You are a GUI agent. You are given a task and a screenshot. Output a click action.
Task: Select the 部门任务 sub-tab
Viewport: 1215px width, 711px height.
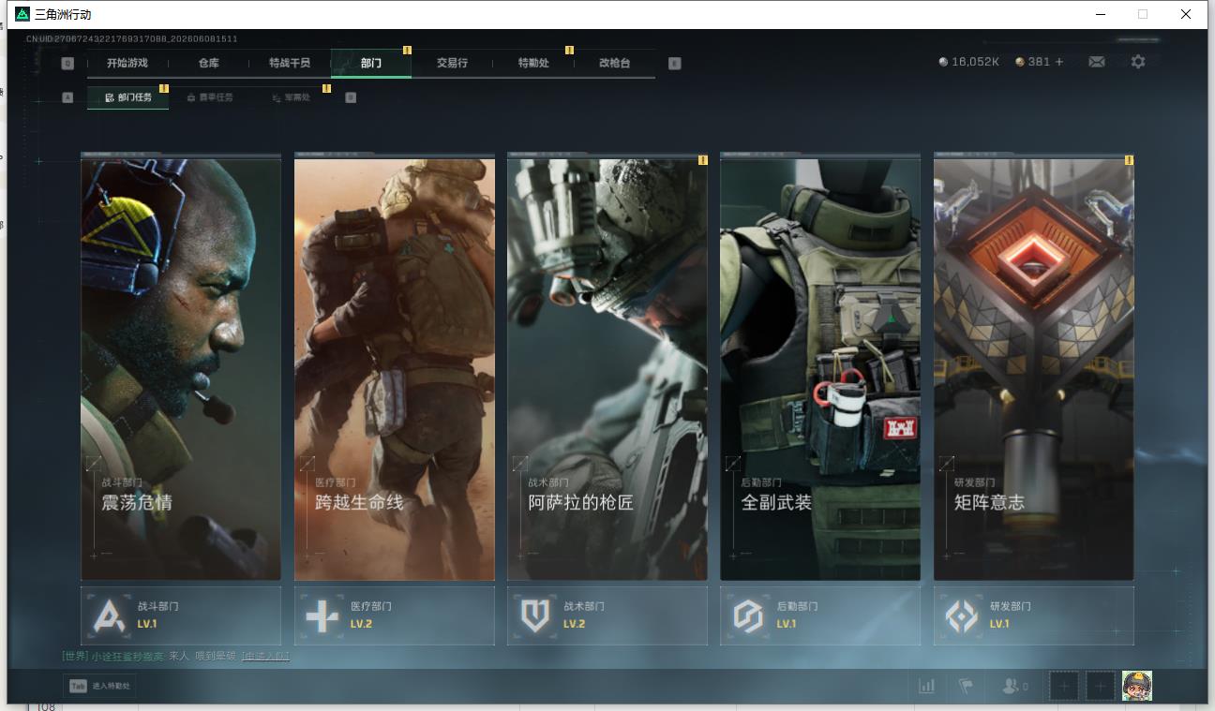[x=128, y=97]
